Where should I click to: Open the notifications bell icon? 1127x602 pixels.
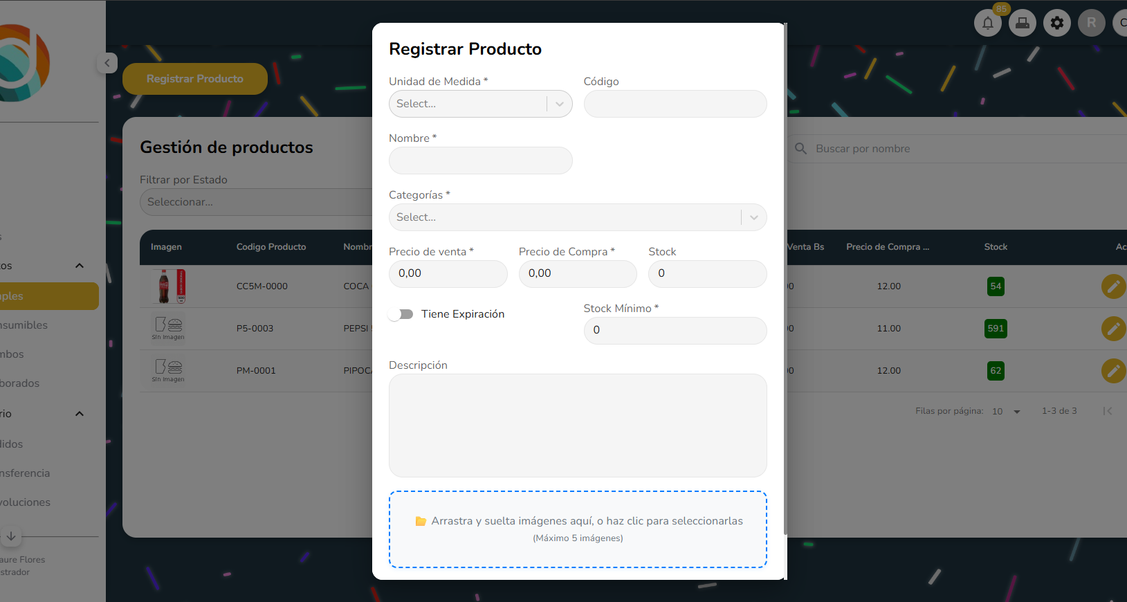(987, 23)
